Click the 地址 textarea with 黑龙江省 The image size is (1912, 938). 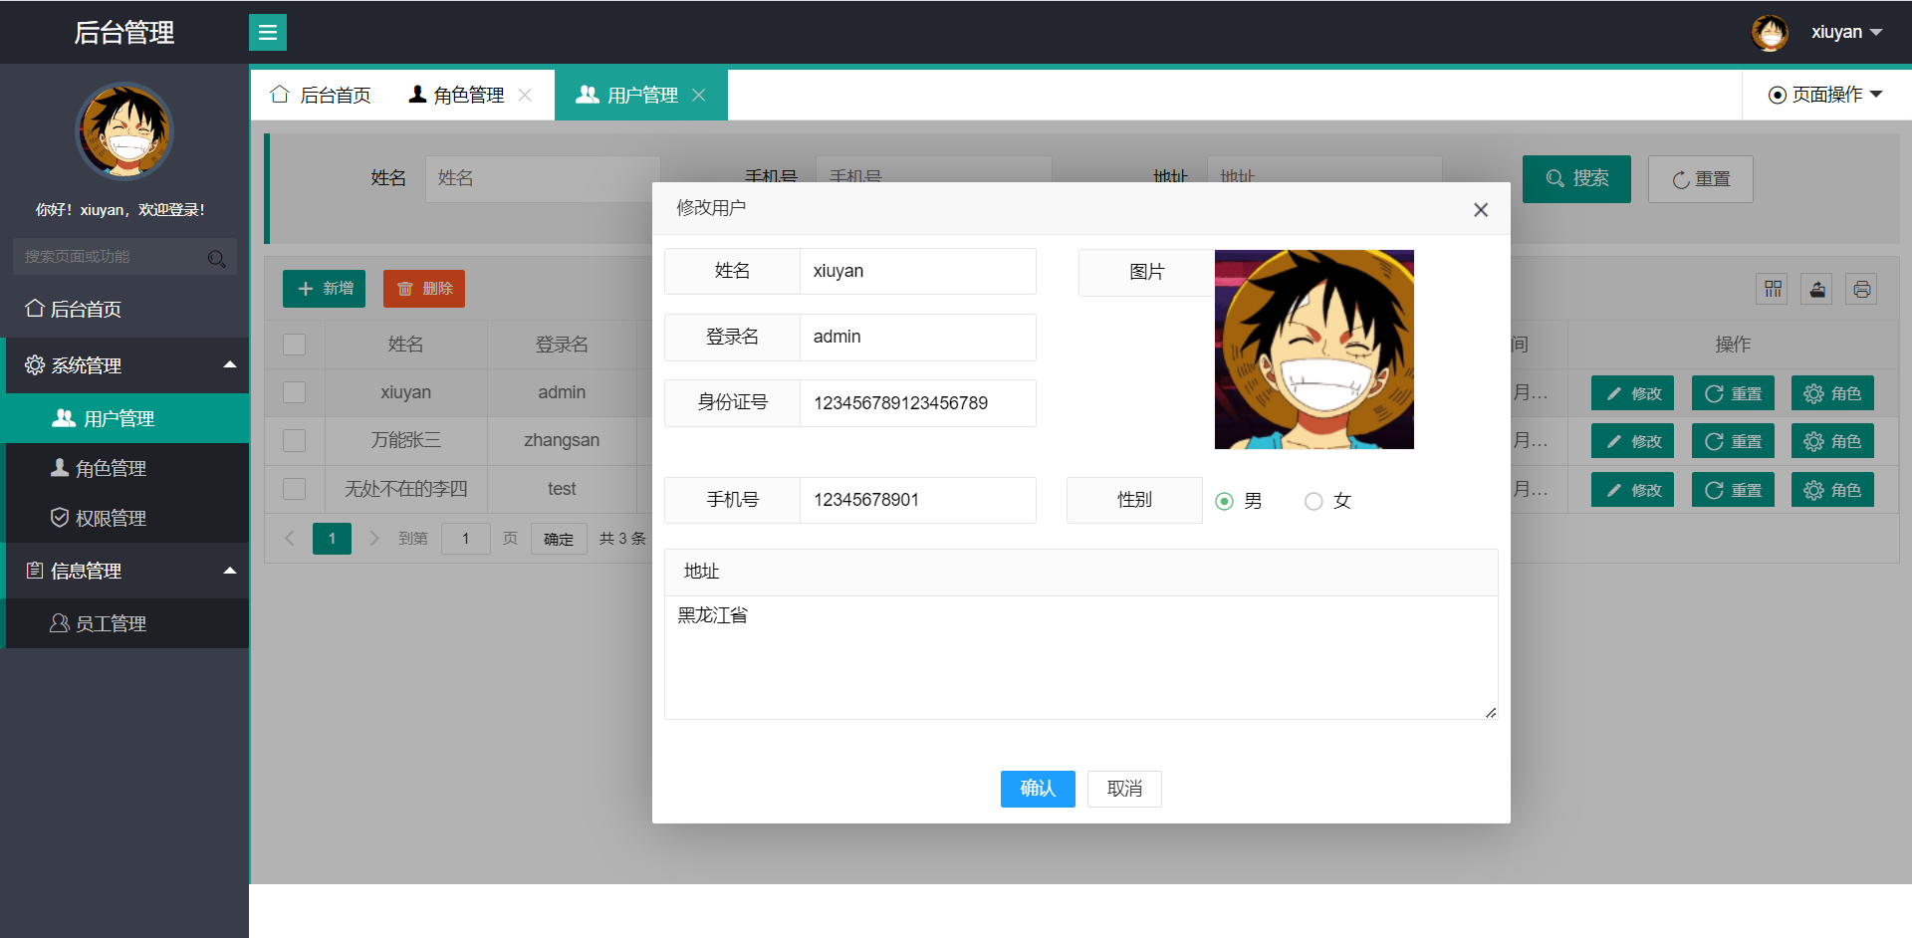(x=1081, y=657)
